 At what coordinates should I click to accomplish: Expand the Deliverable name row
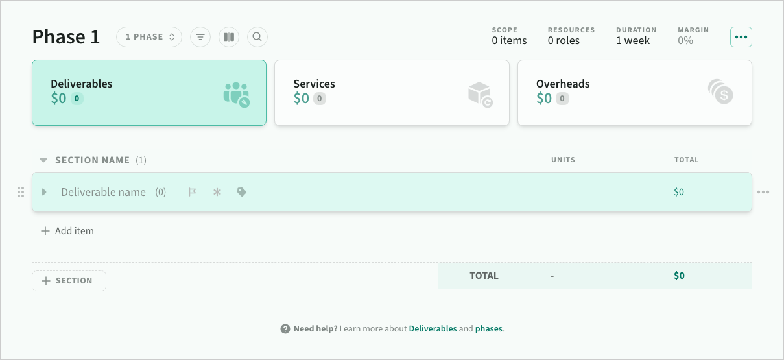(44, 192)
